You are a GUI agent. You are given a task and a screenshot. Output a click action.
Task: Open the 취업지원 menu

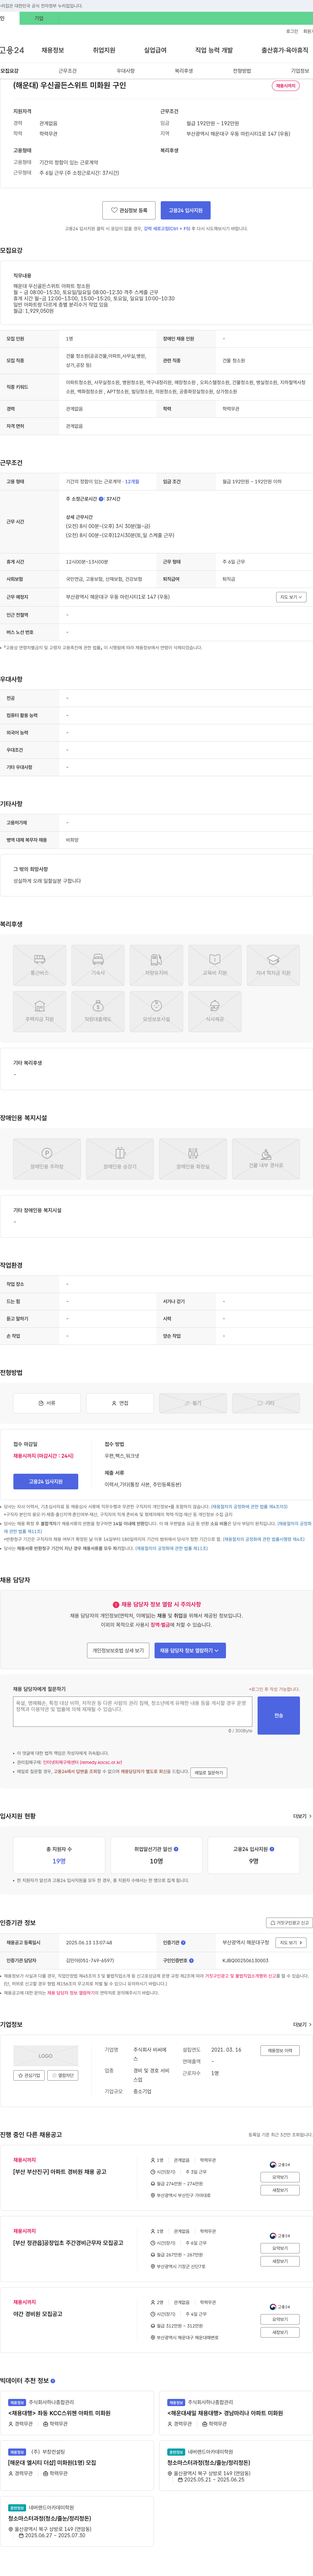click(104, 50)
